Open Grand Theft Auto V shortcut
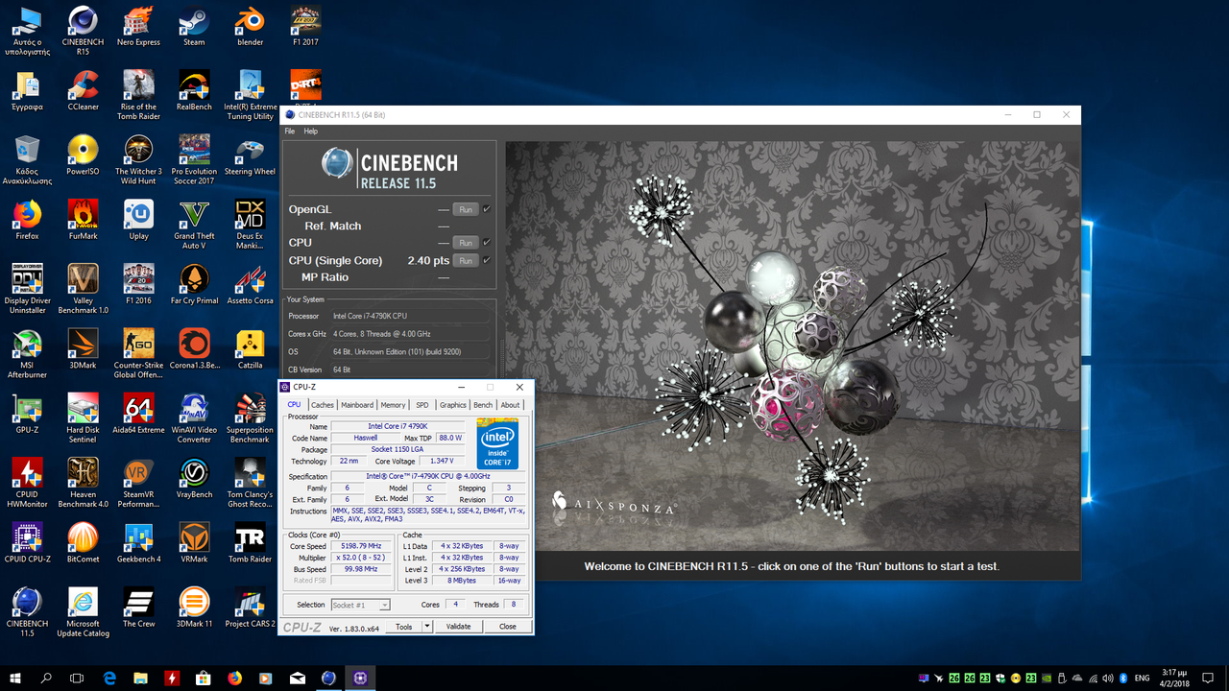Screen dimensions: 1229x691 [194, 225]
